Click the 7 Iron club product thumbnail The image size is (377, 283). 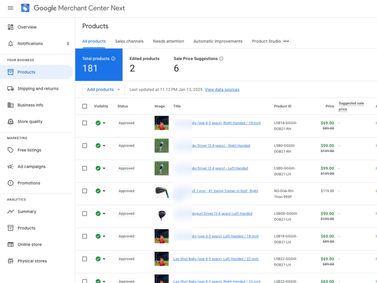pos(162,191)
